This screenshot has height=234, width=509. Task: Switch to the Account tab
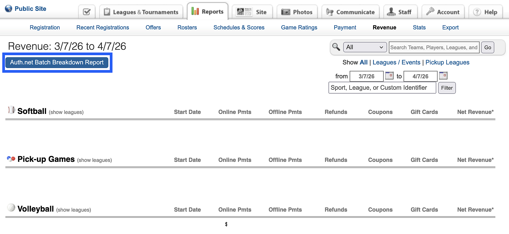coord(443,12)
